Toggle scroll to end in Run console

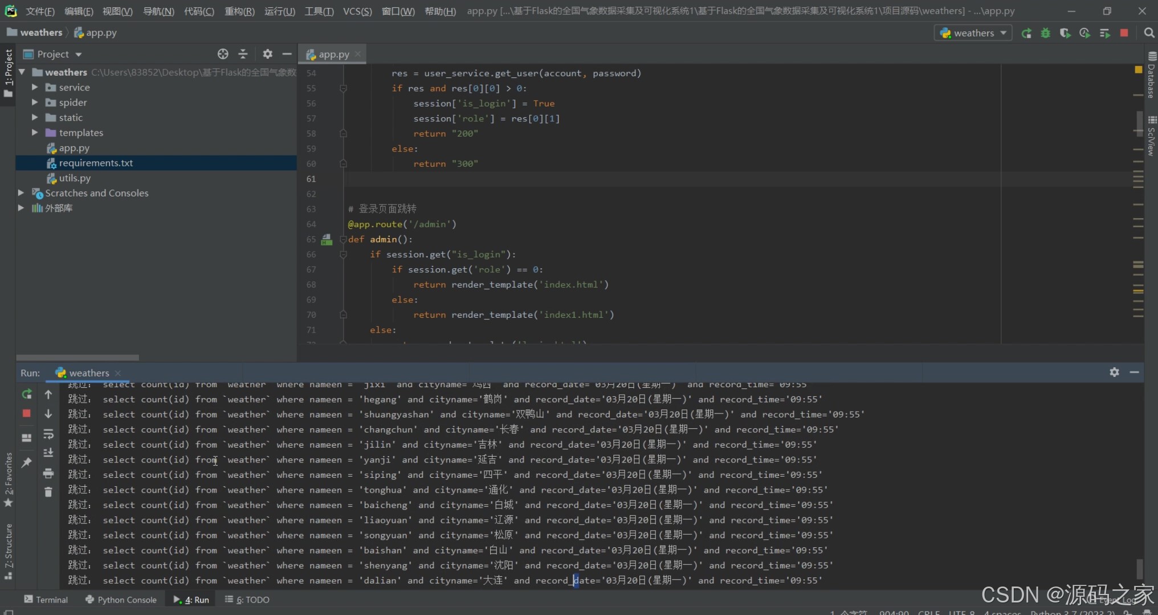48,453
